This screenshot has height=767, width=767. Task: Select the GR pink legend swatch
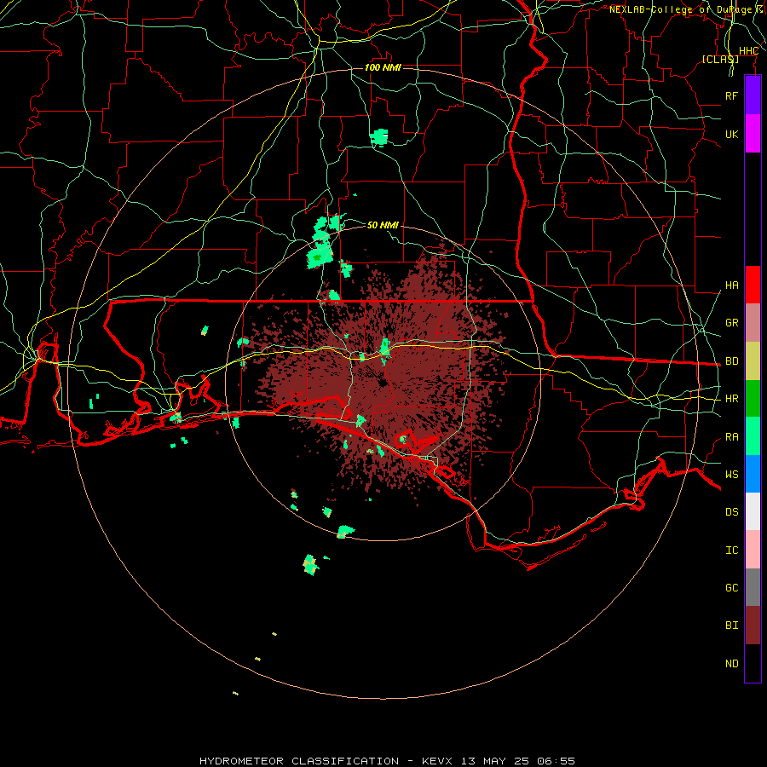(x=753, y=323)
